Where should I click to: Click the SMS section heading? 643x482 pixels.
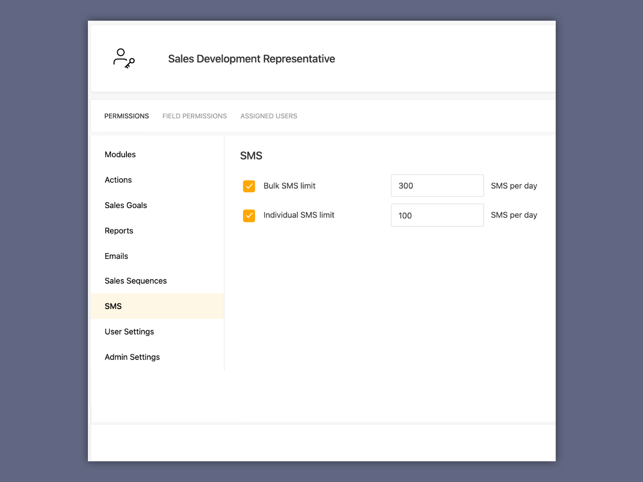coord(251,156)
